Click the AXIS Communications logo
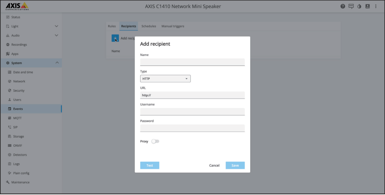 point(17,6)
